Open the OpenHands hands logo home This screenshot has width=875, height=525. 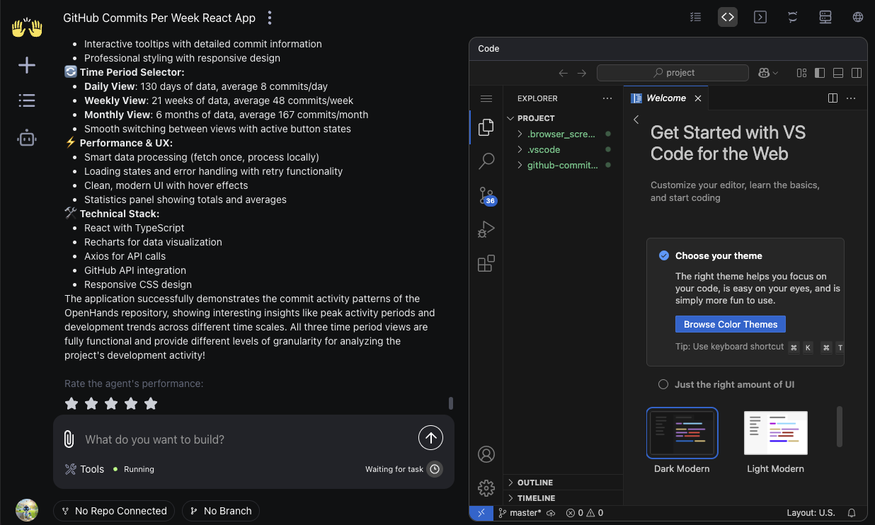coord(27,28)
